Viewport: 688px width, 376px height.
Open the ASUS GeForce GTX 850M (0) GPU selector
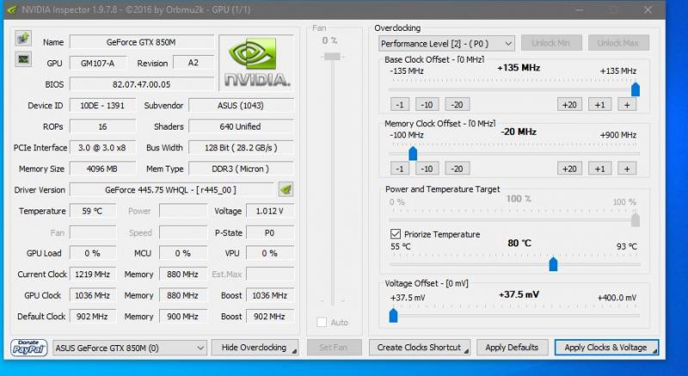130,348
